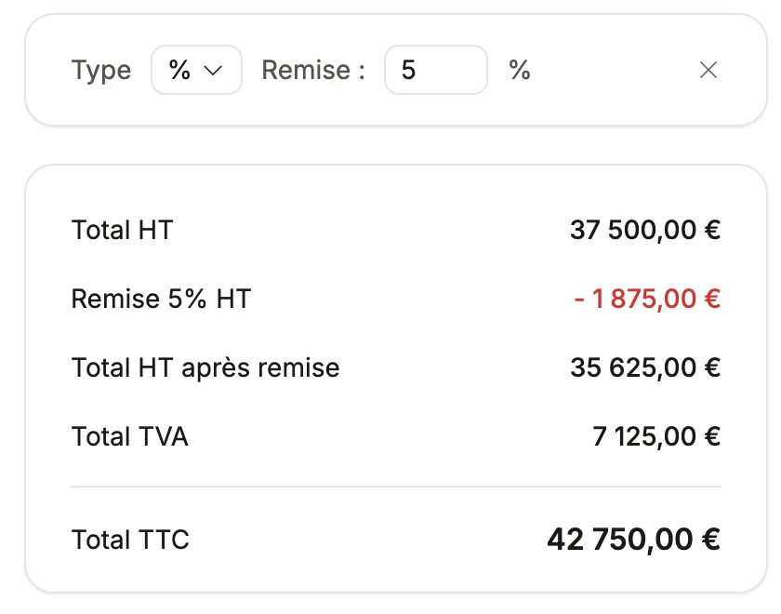
Task: Click the percent unit after the Remise field
Action: pos(520,70)
